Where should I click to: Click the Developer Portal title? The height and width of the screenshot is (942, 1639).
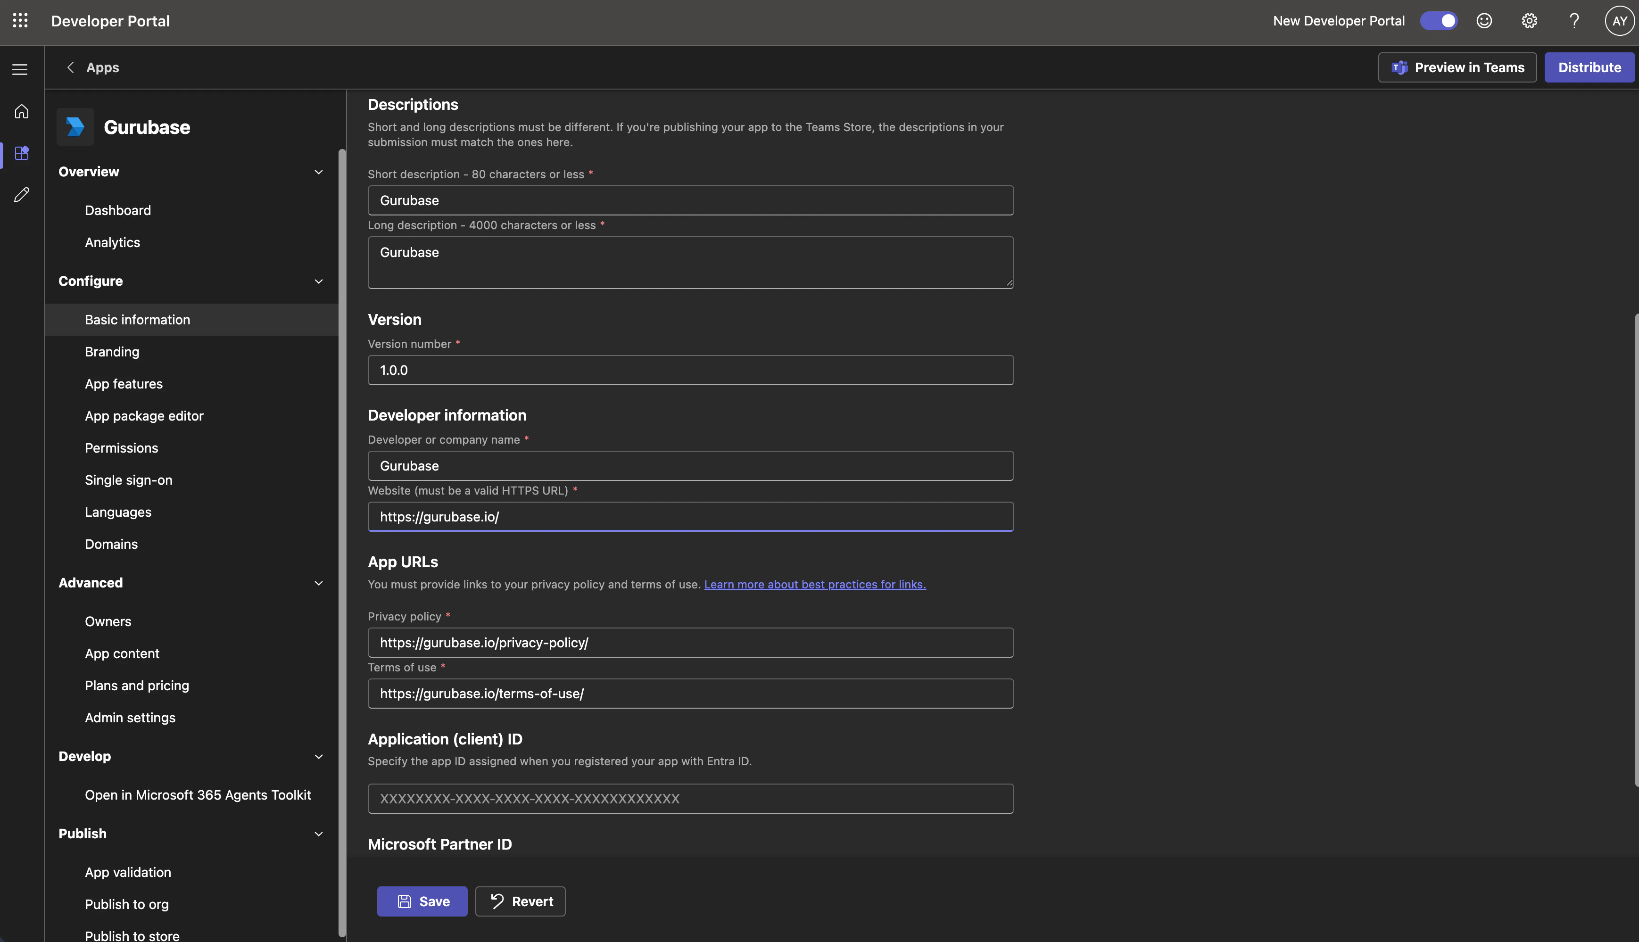[x=111, y=21]
